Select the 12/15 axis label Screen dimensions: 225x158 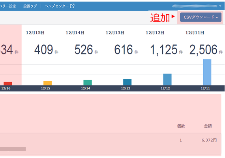pyautogui.click(x=46, y=88)
